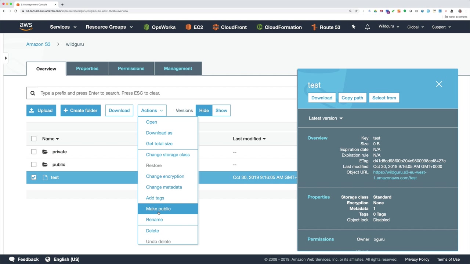The image size is (470, 264).
Task: Click the language globe icon
Action: coord(48,259)
